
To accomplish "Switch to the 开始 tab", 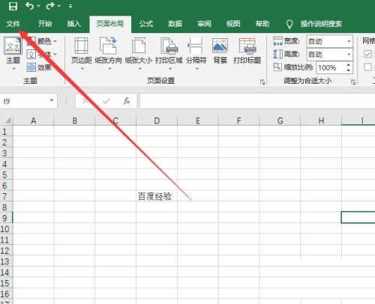I will [45, 24].
